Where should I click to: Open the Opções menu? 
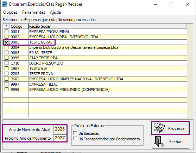coord(10,12)
